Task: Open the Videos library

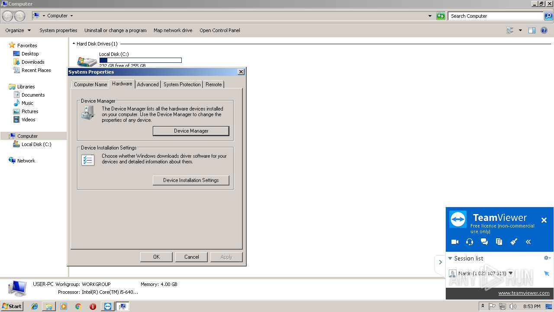Action: (29, 120)
